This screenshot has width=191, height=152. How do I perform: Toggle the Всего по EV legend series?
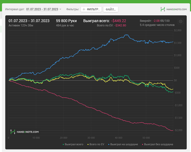coord(96,144)
